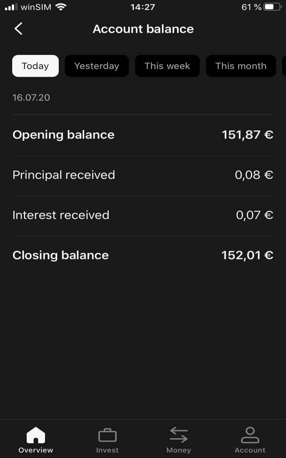Viewport: 286px width, 458px height.
Task: Select the Today filter
Action: pos(35,66)
